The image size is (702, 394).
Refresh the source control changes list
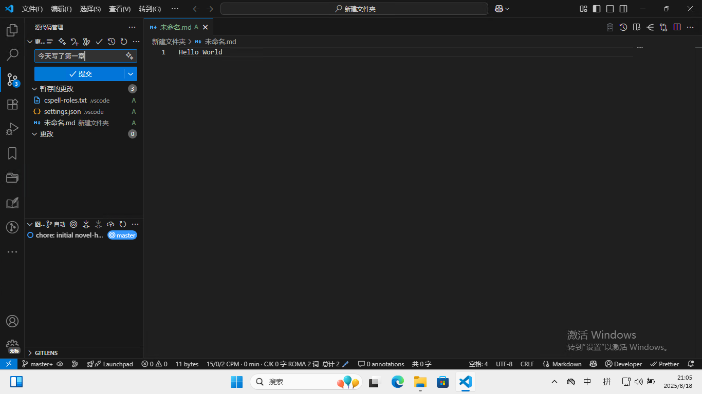[124, 42]
